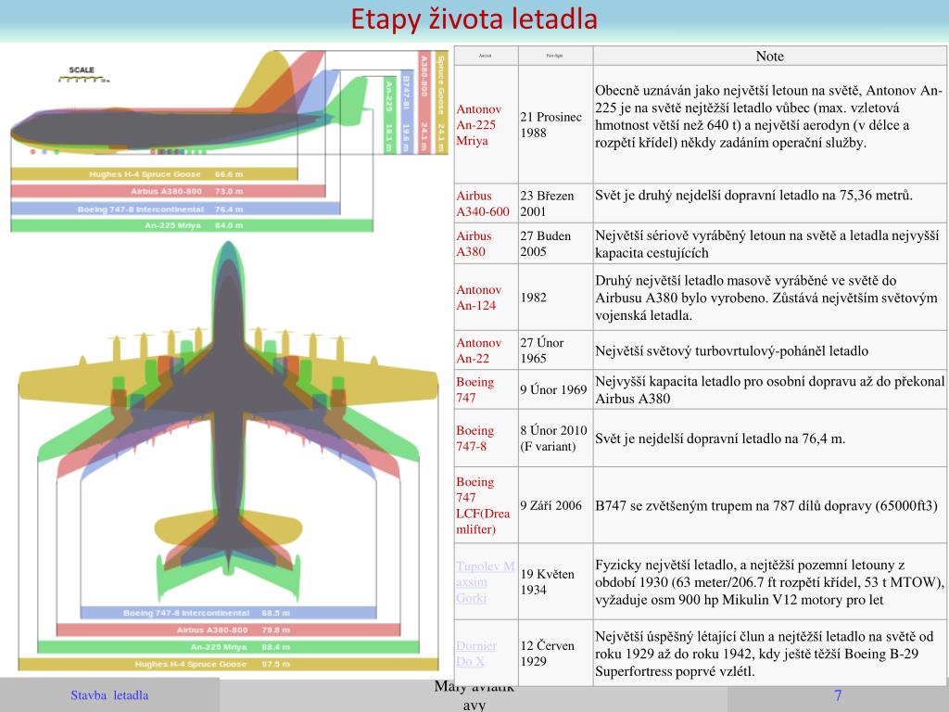Open the Antonov An-22 link
Image resolution: width=949 pixels, height=712 pixels.
coord(479,350)
